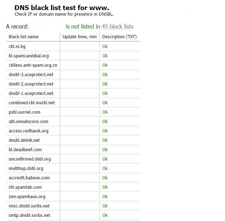Click the Ok status for rbl.spamlab.com
Screen dimensions: 225x221
[105, 187]
